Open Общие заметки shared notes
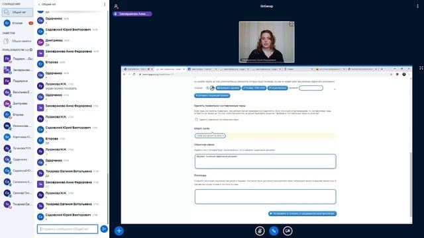This screenshot has width=424, height=238. coord(18,41)
